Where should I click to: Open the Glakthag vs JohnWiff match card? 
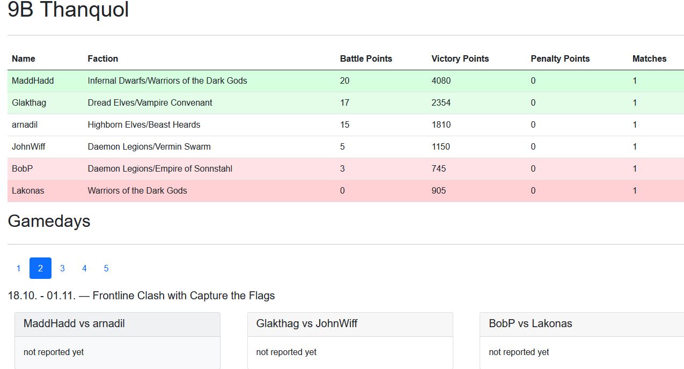pyautogui.click(x=350, y=340)
